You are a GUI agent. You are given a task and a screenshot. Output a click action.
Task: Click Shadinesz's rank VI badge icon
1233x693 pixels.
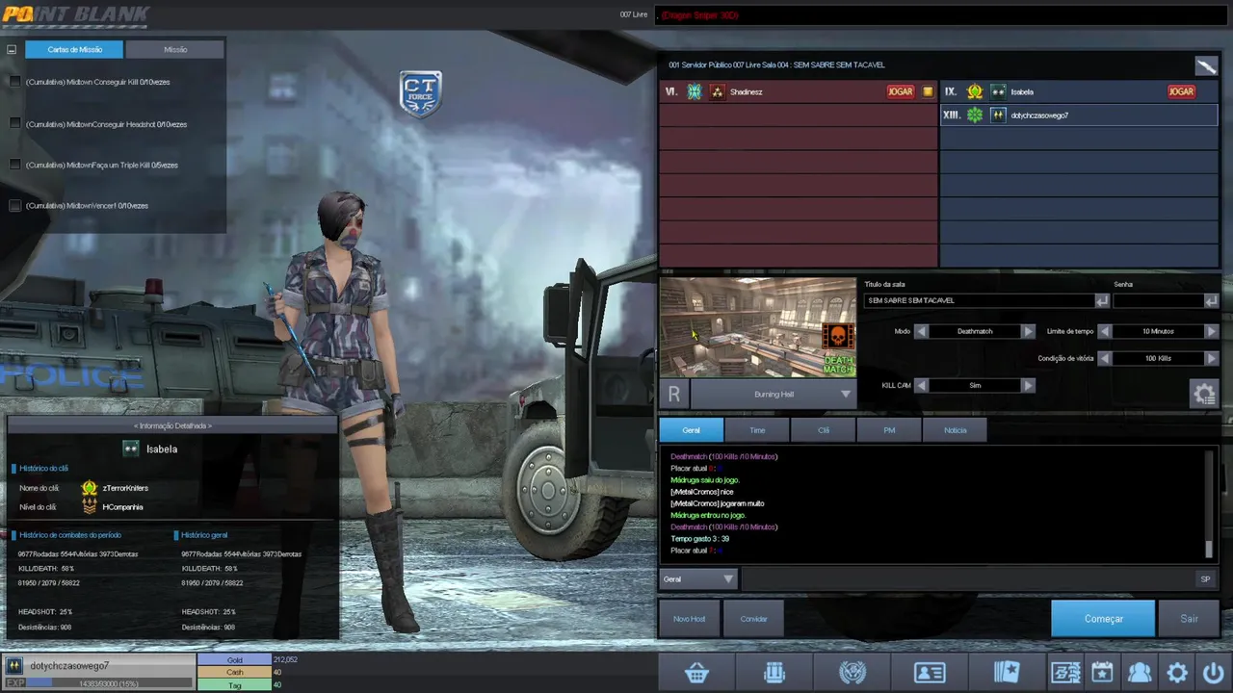(695, 91)
